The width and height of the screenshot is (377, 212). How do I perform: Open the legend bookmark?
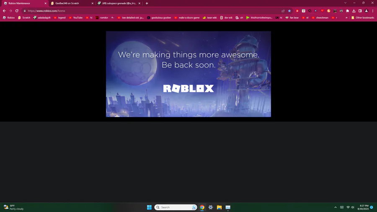[x=59, y=18]
